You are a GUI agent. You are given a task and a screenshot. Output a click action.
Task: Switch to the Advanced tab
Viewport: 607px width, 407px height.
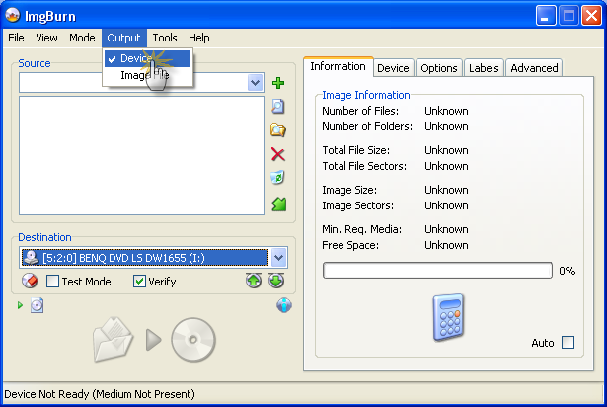(534, 68)
